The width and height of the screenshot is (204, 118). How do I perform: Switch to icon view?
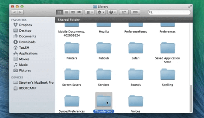tap(60, 12)
